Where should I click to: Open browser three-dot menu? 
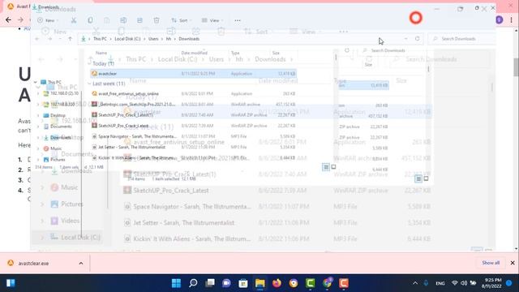[512, 20]
